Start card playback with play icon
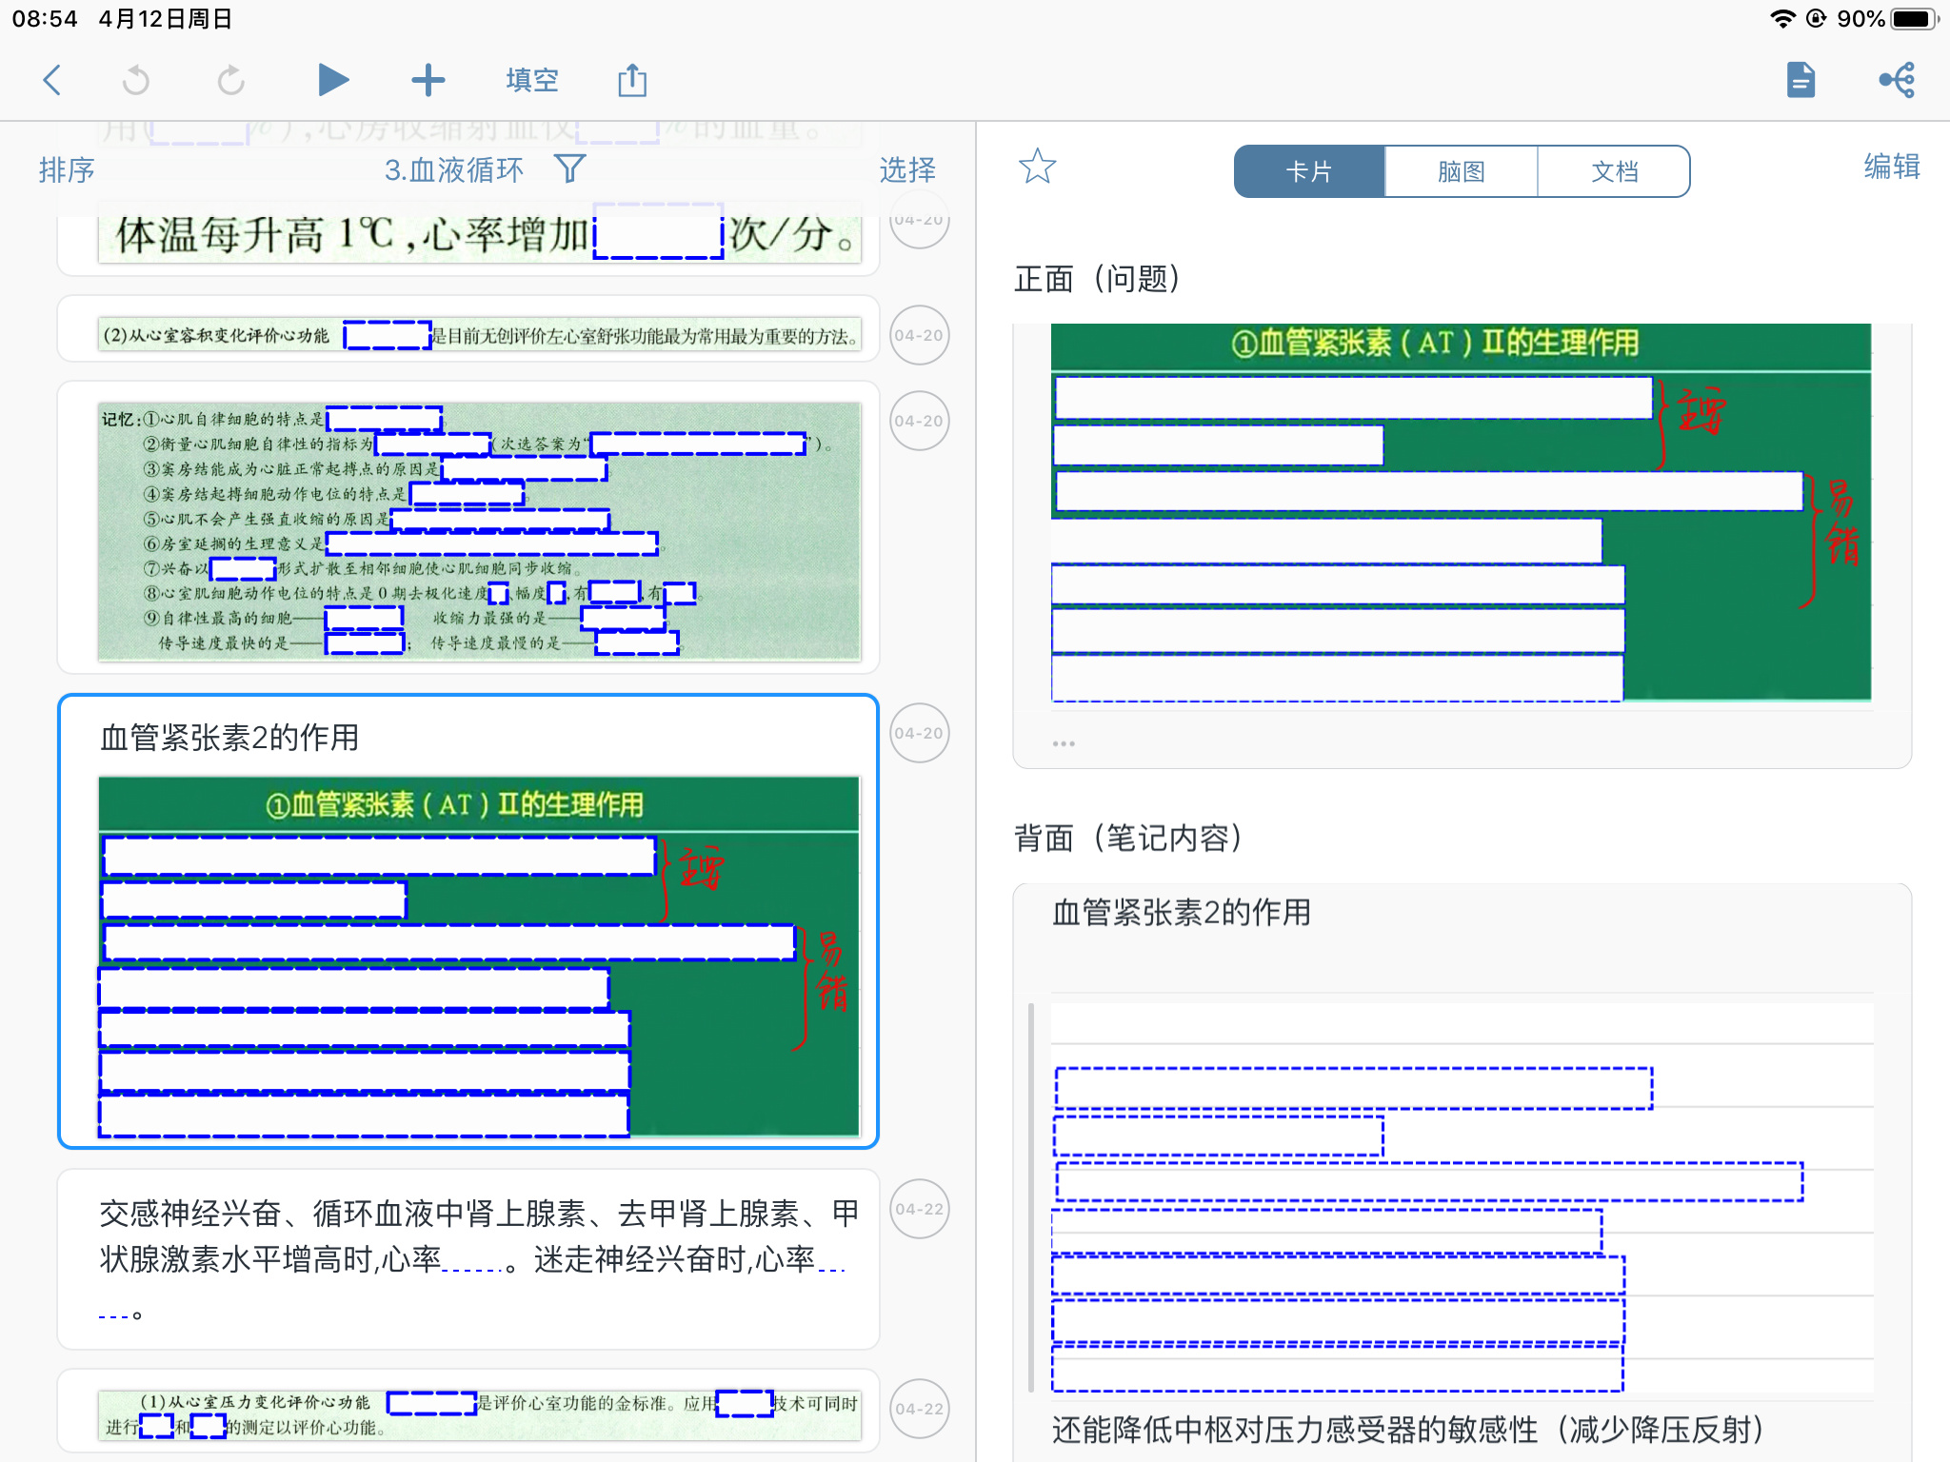The image size is (1950, 1462). (x=333, y=80)
